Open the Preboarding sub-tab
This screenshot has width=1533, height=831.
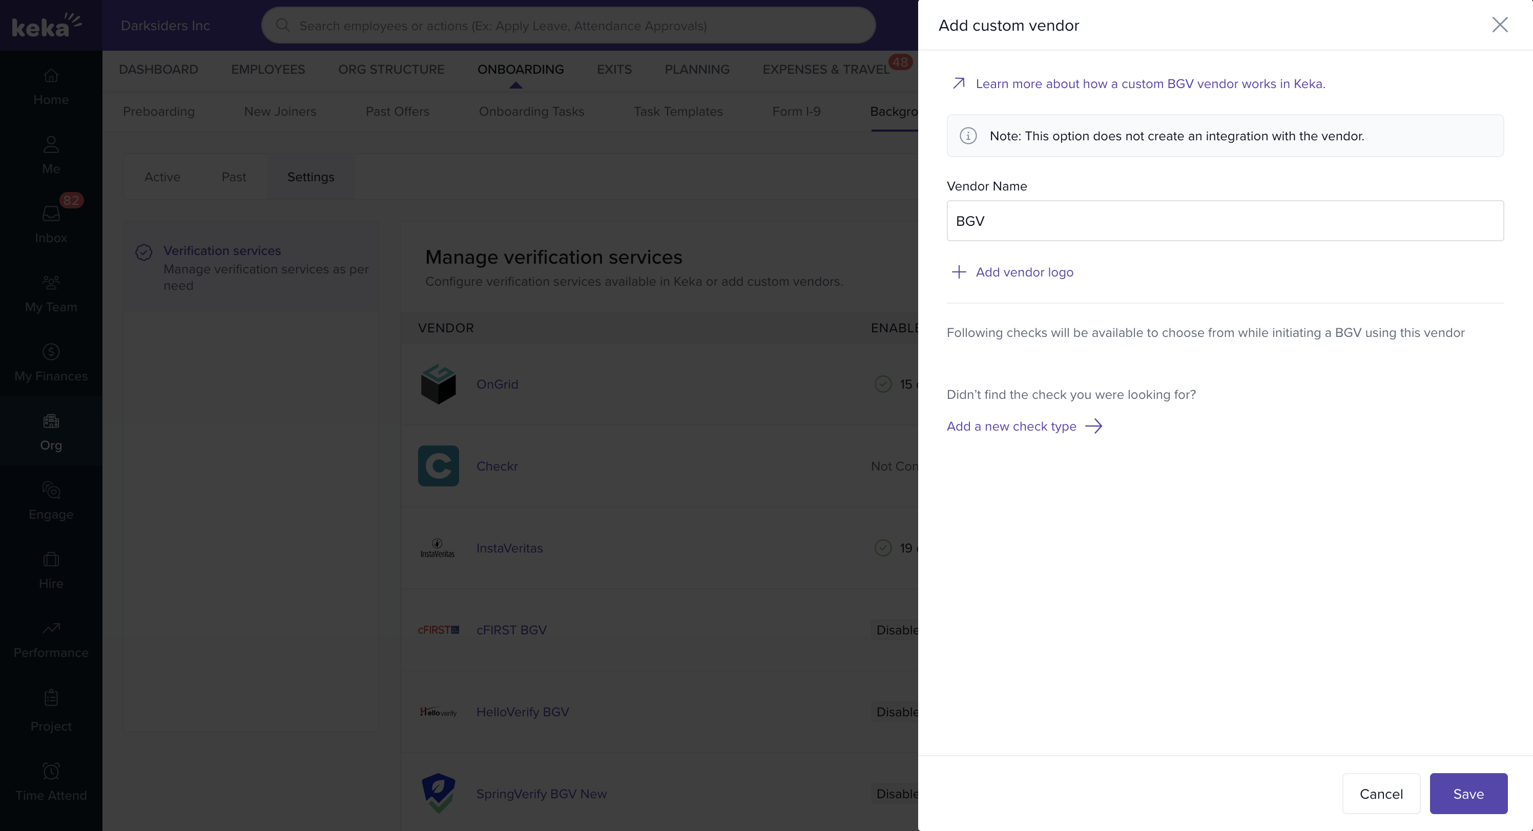(158, 112)
